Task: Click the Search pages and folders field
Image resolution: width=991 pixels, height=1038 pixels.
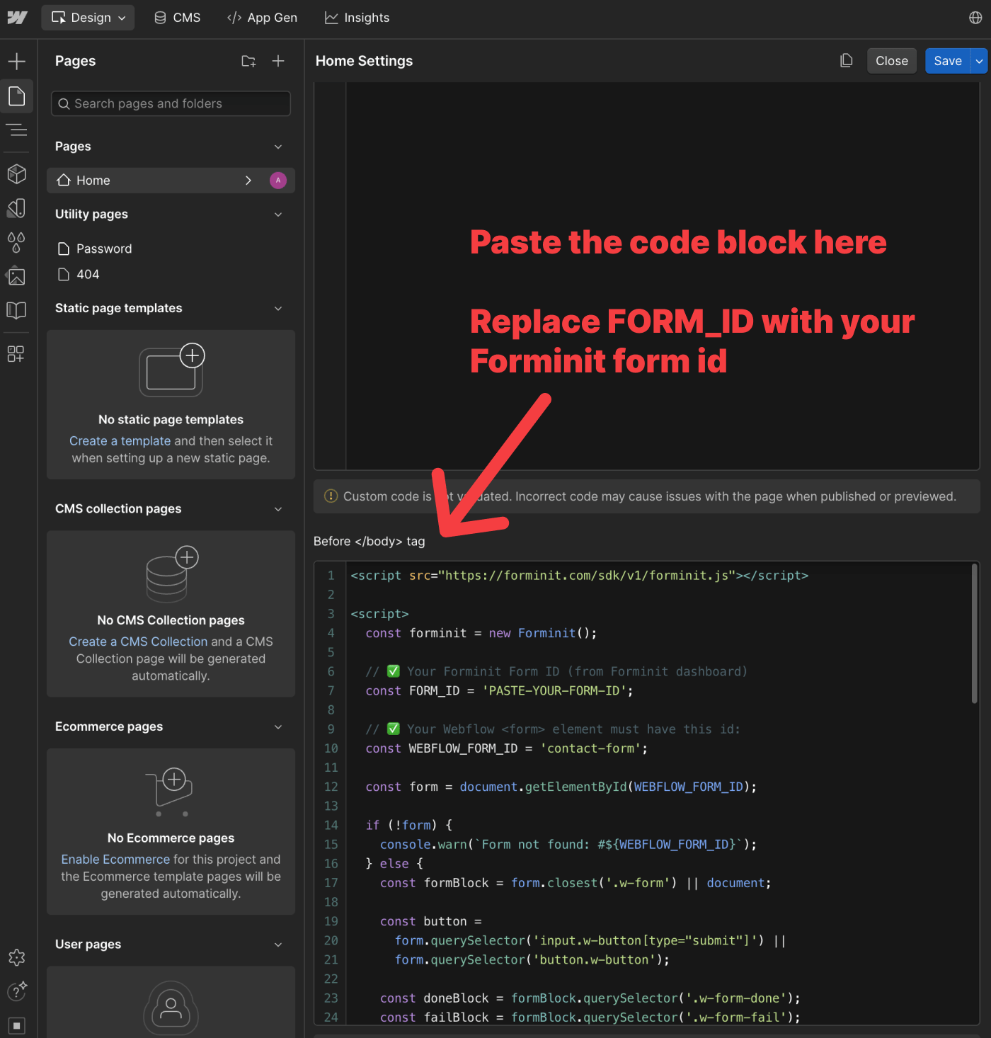Action: (x=170, y=103)
